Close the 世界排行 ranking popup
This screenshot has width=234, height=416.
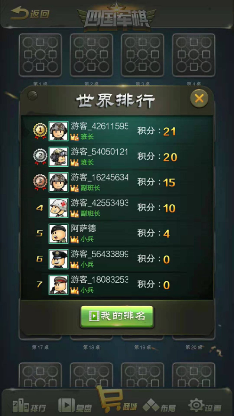pos(199,98)
